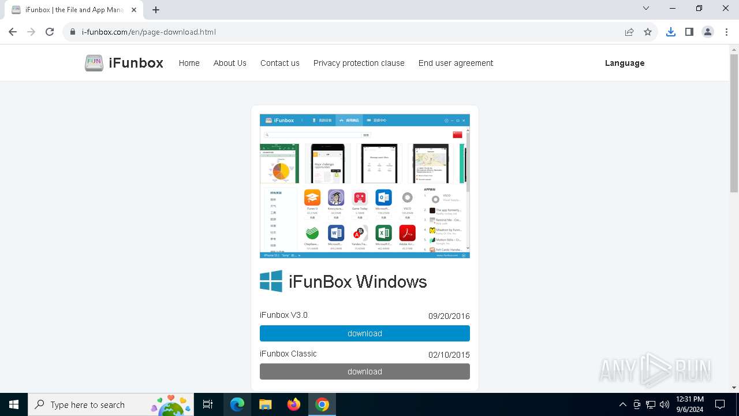Open the Home menu item
This screenshot has width=739, height=416.
coord(189,63)
